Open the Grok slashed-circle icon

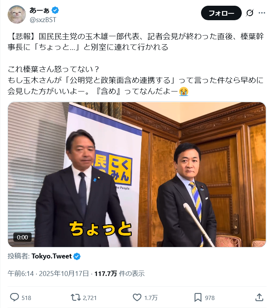tap(250, 13)
